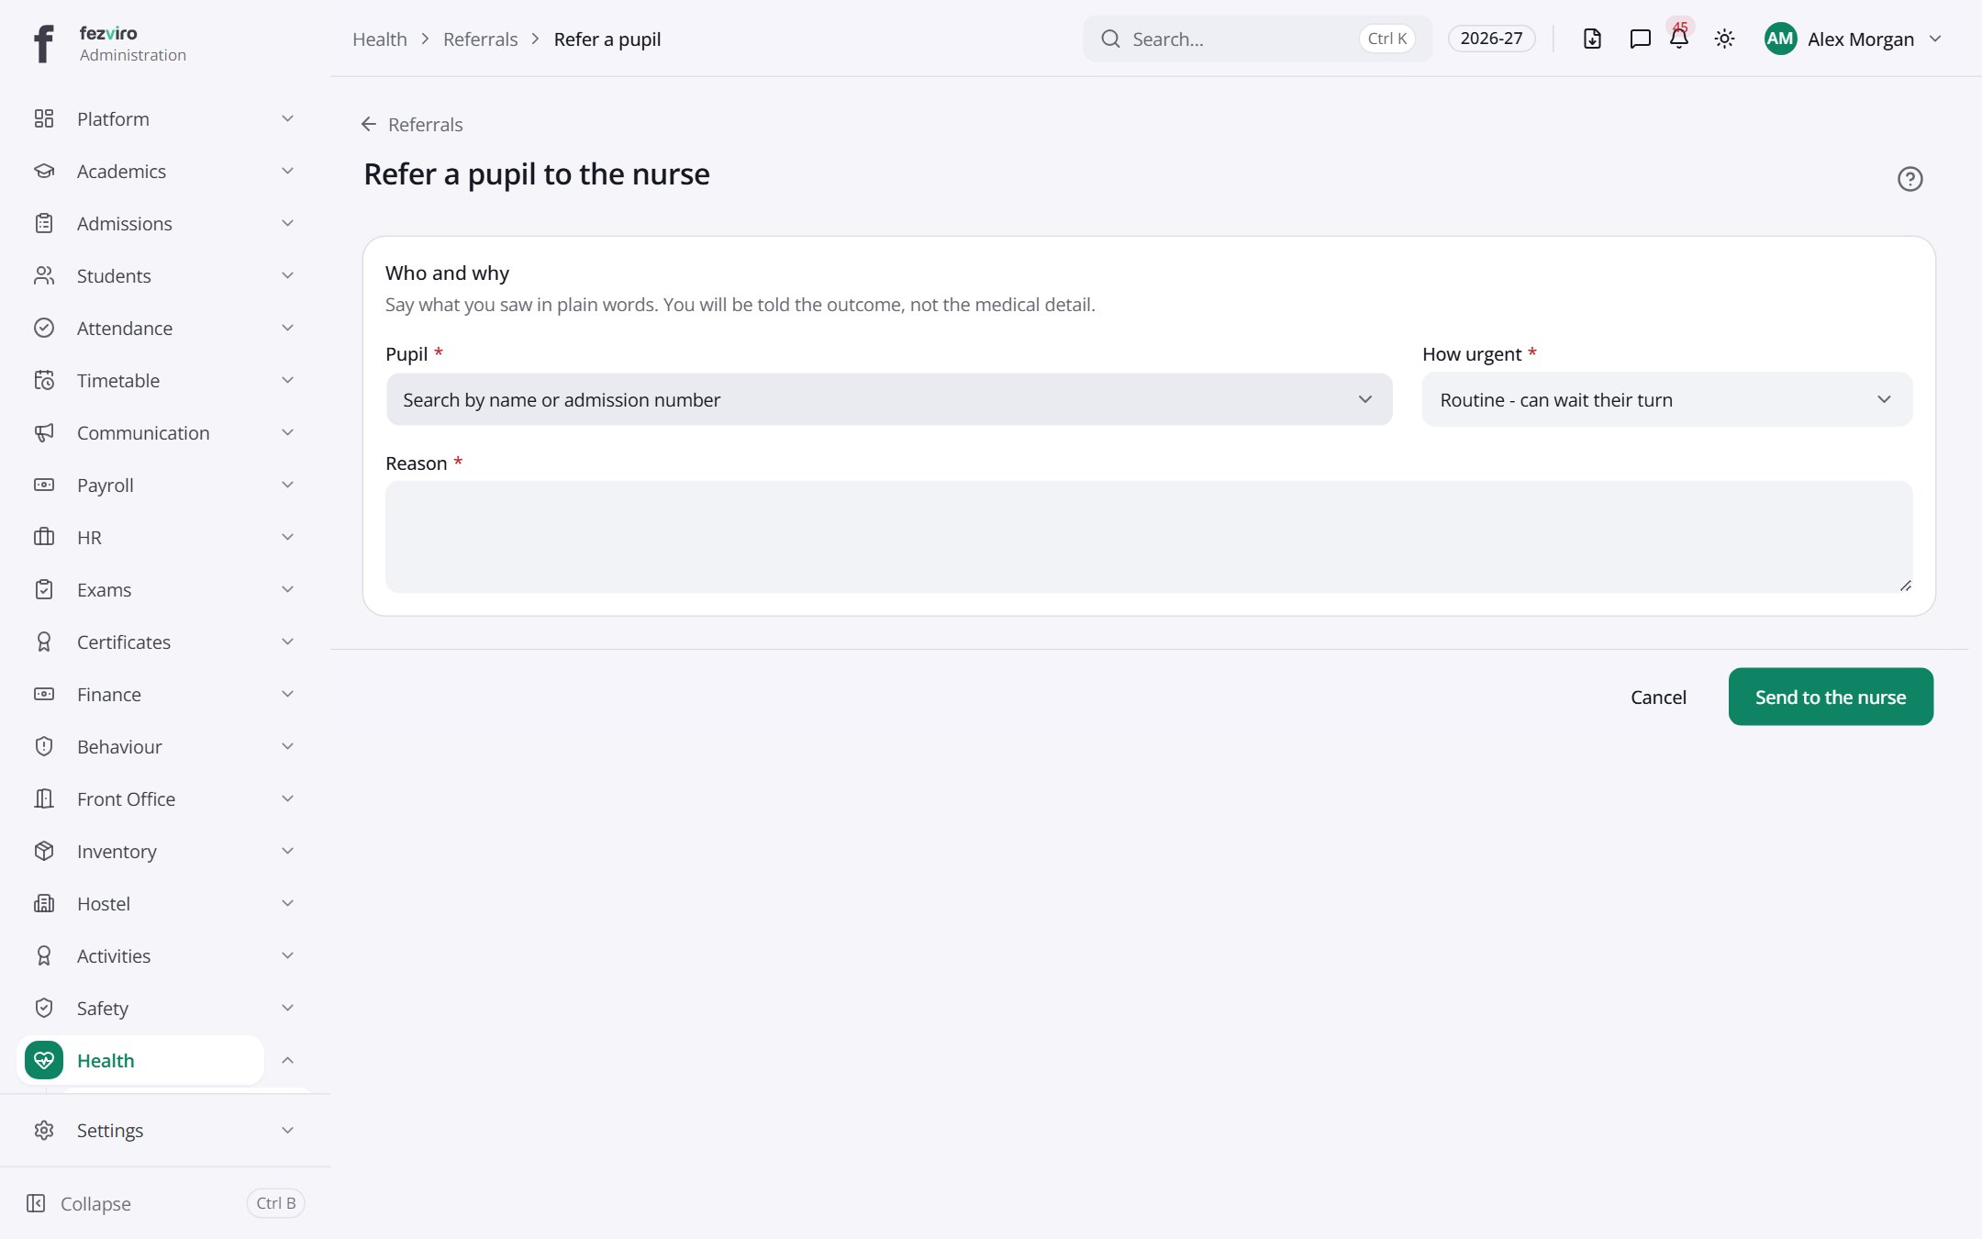
Task: Click the Inventory box icon
Action: (x=44, y=851)
